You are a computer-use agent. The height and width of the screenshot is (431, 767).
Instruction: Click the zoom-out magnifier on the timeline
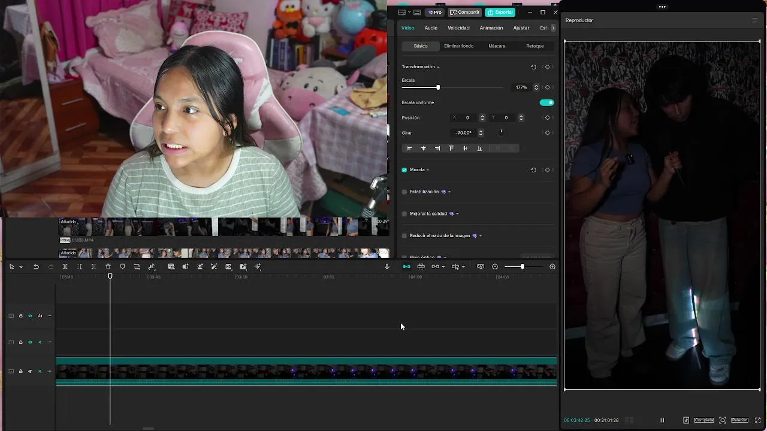495,266
